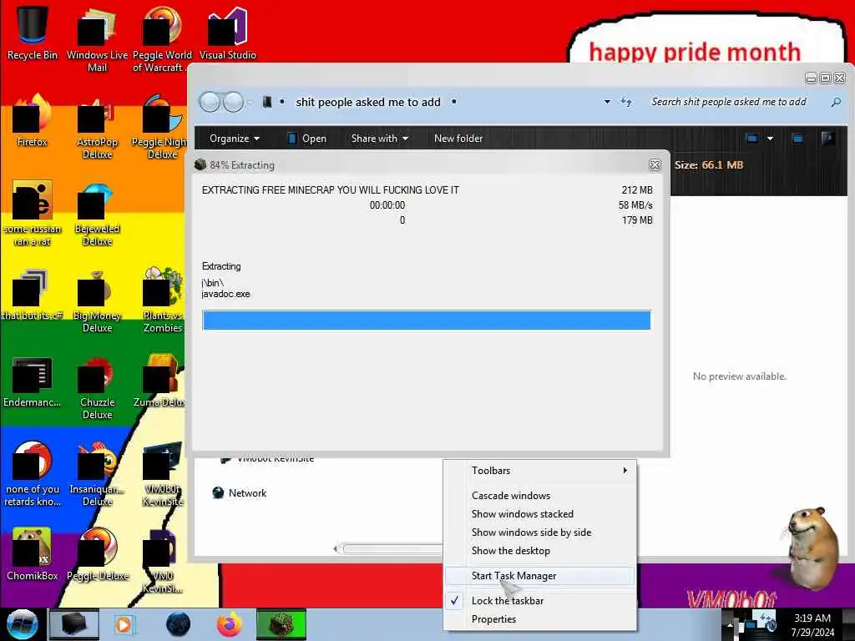The image size is (855, 641).
Task: Click the Explorer refresh arrows icon
Action: coord(626,102)
